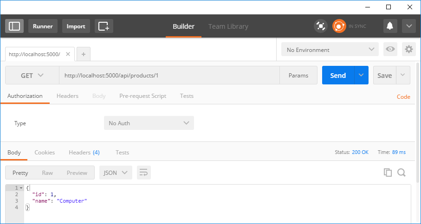Copy response body to clipboard
This screenshot has width=421, height=224.
(388, 173)
